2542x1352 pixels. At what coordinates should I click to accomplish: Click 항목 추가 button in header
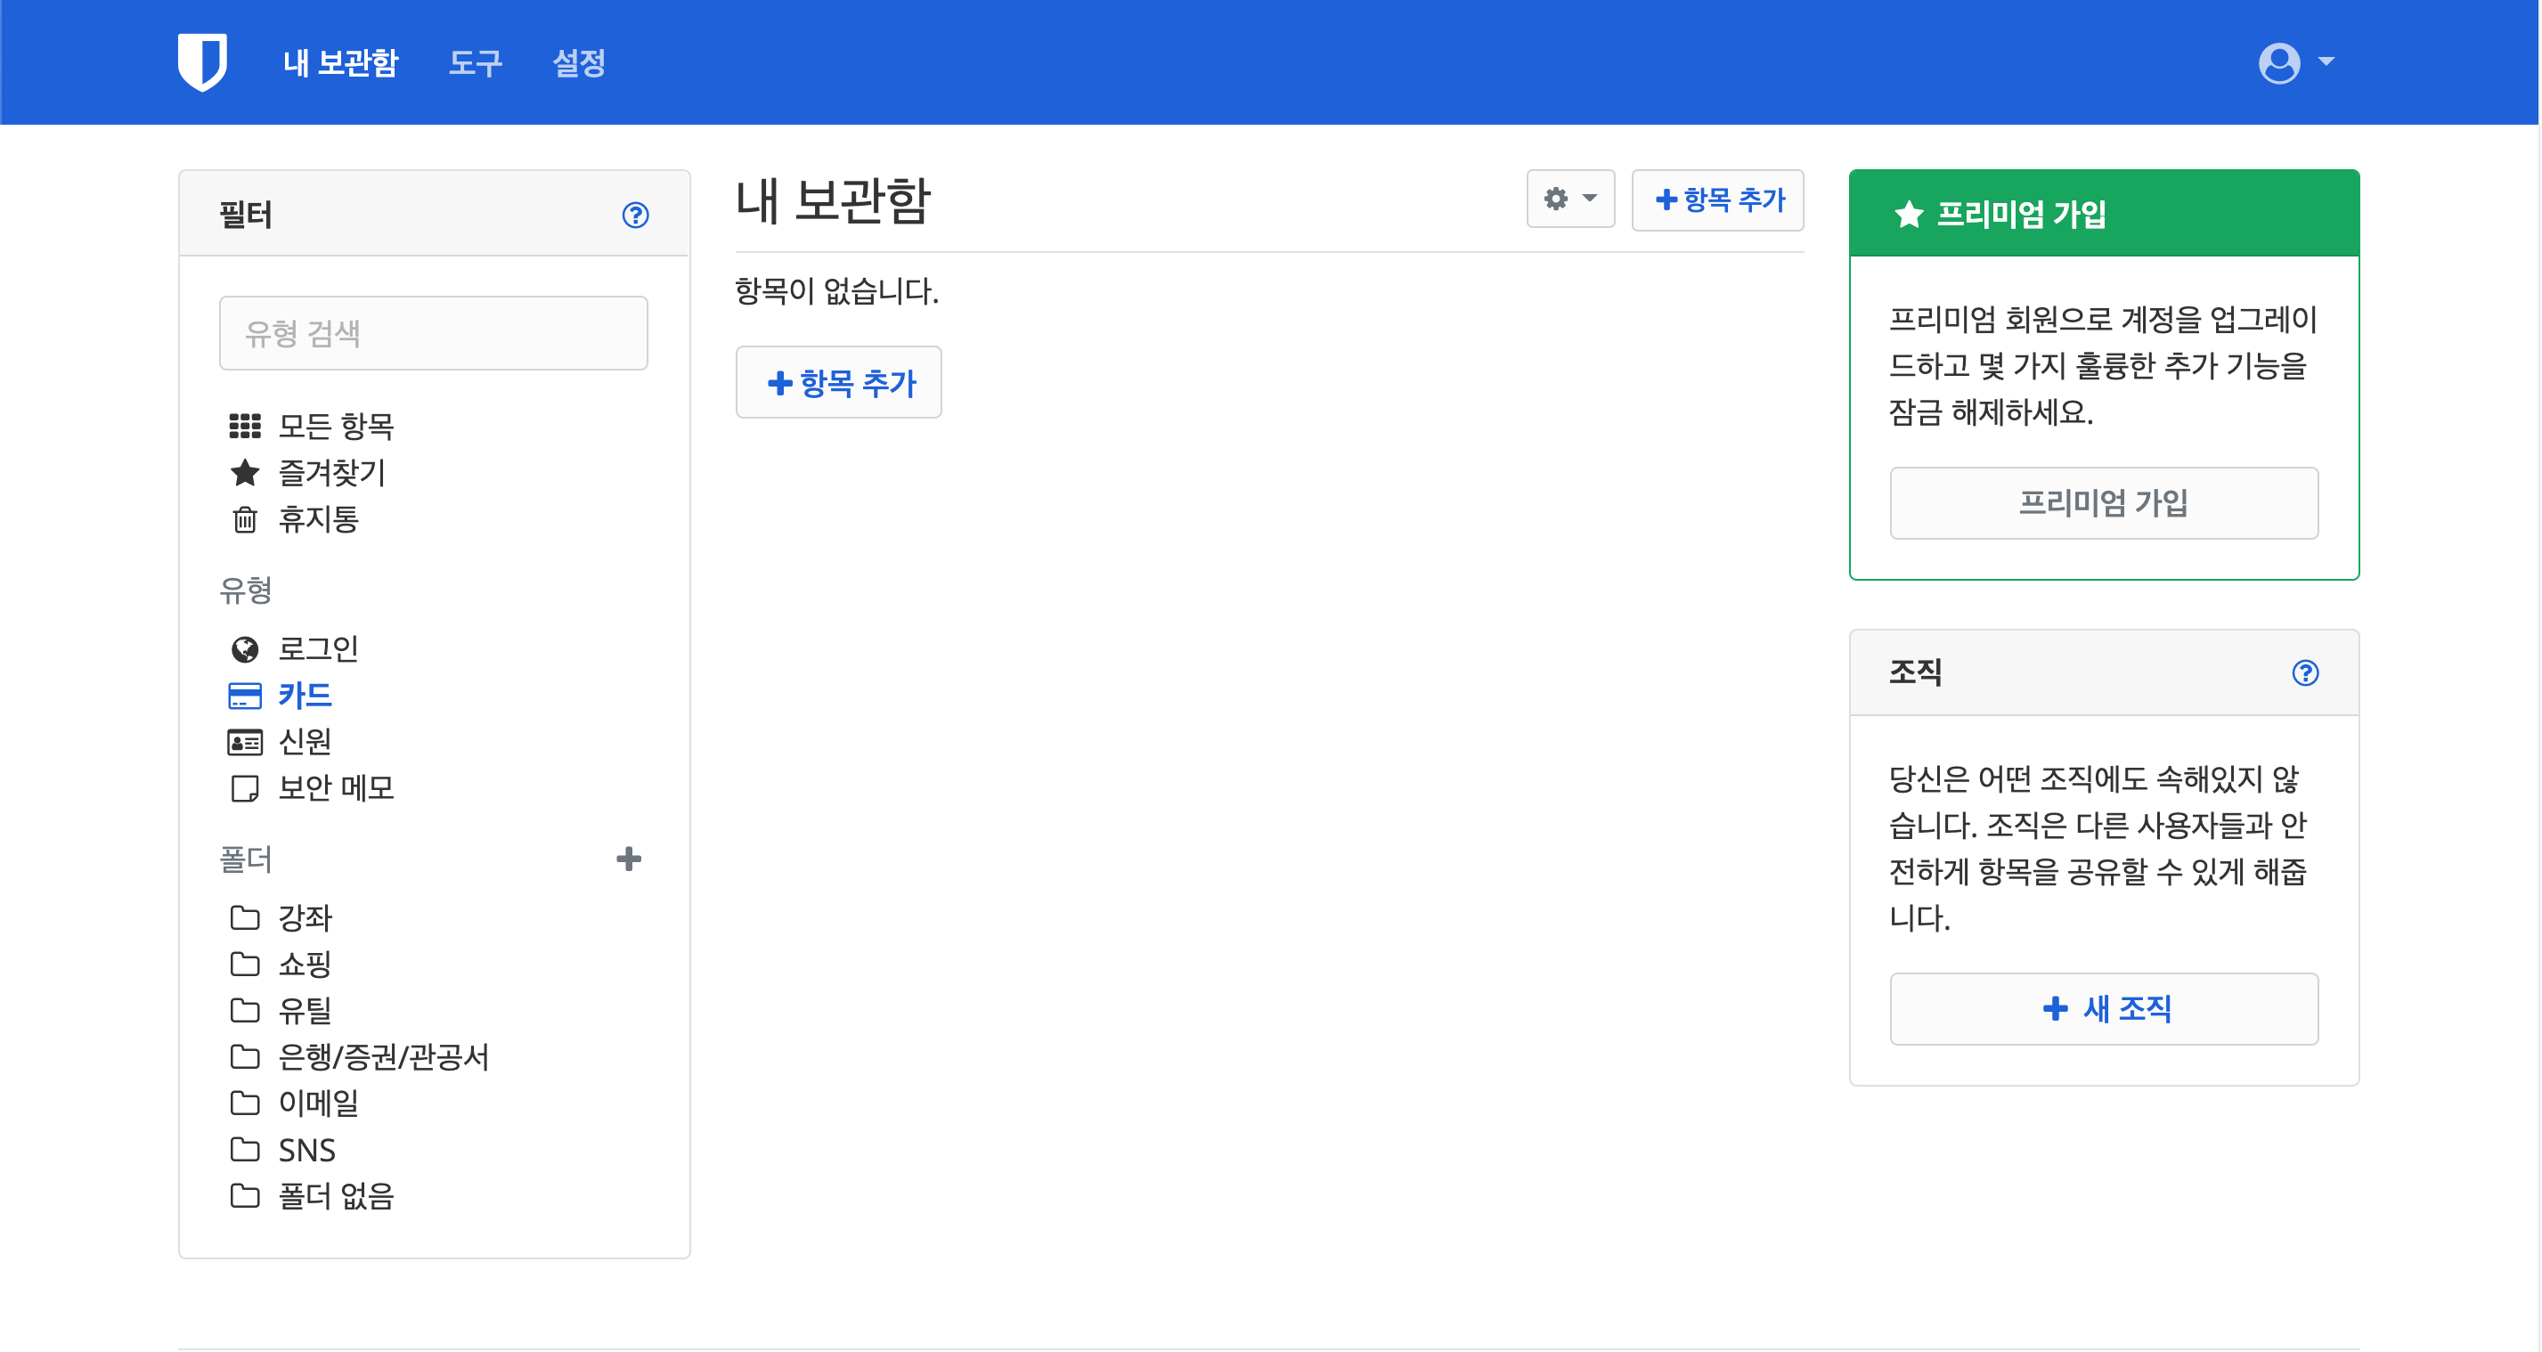1717,200
